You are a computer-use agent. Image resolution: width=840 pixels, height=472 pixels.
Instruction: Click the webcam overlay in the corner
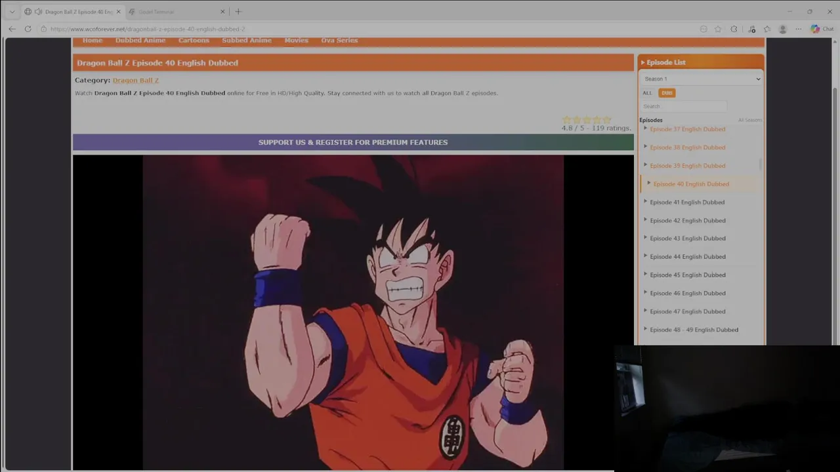[x=727, y=408]
